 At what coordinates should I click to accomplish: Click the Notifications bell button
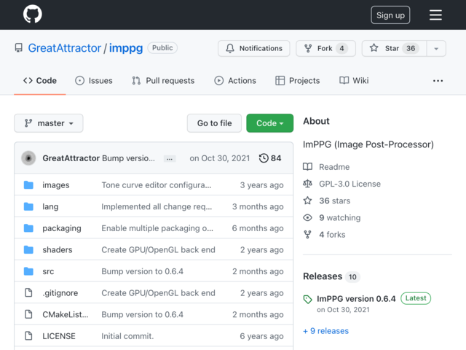tap(254, 48)
